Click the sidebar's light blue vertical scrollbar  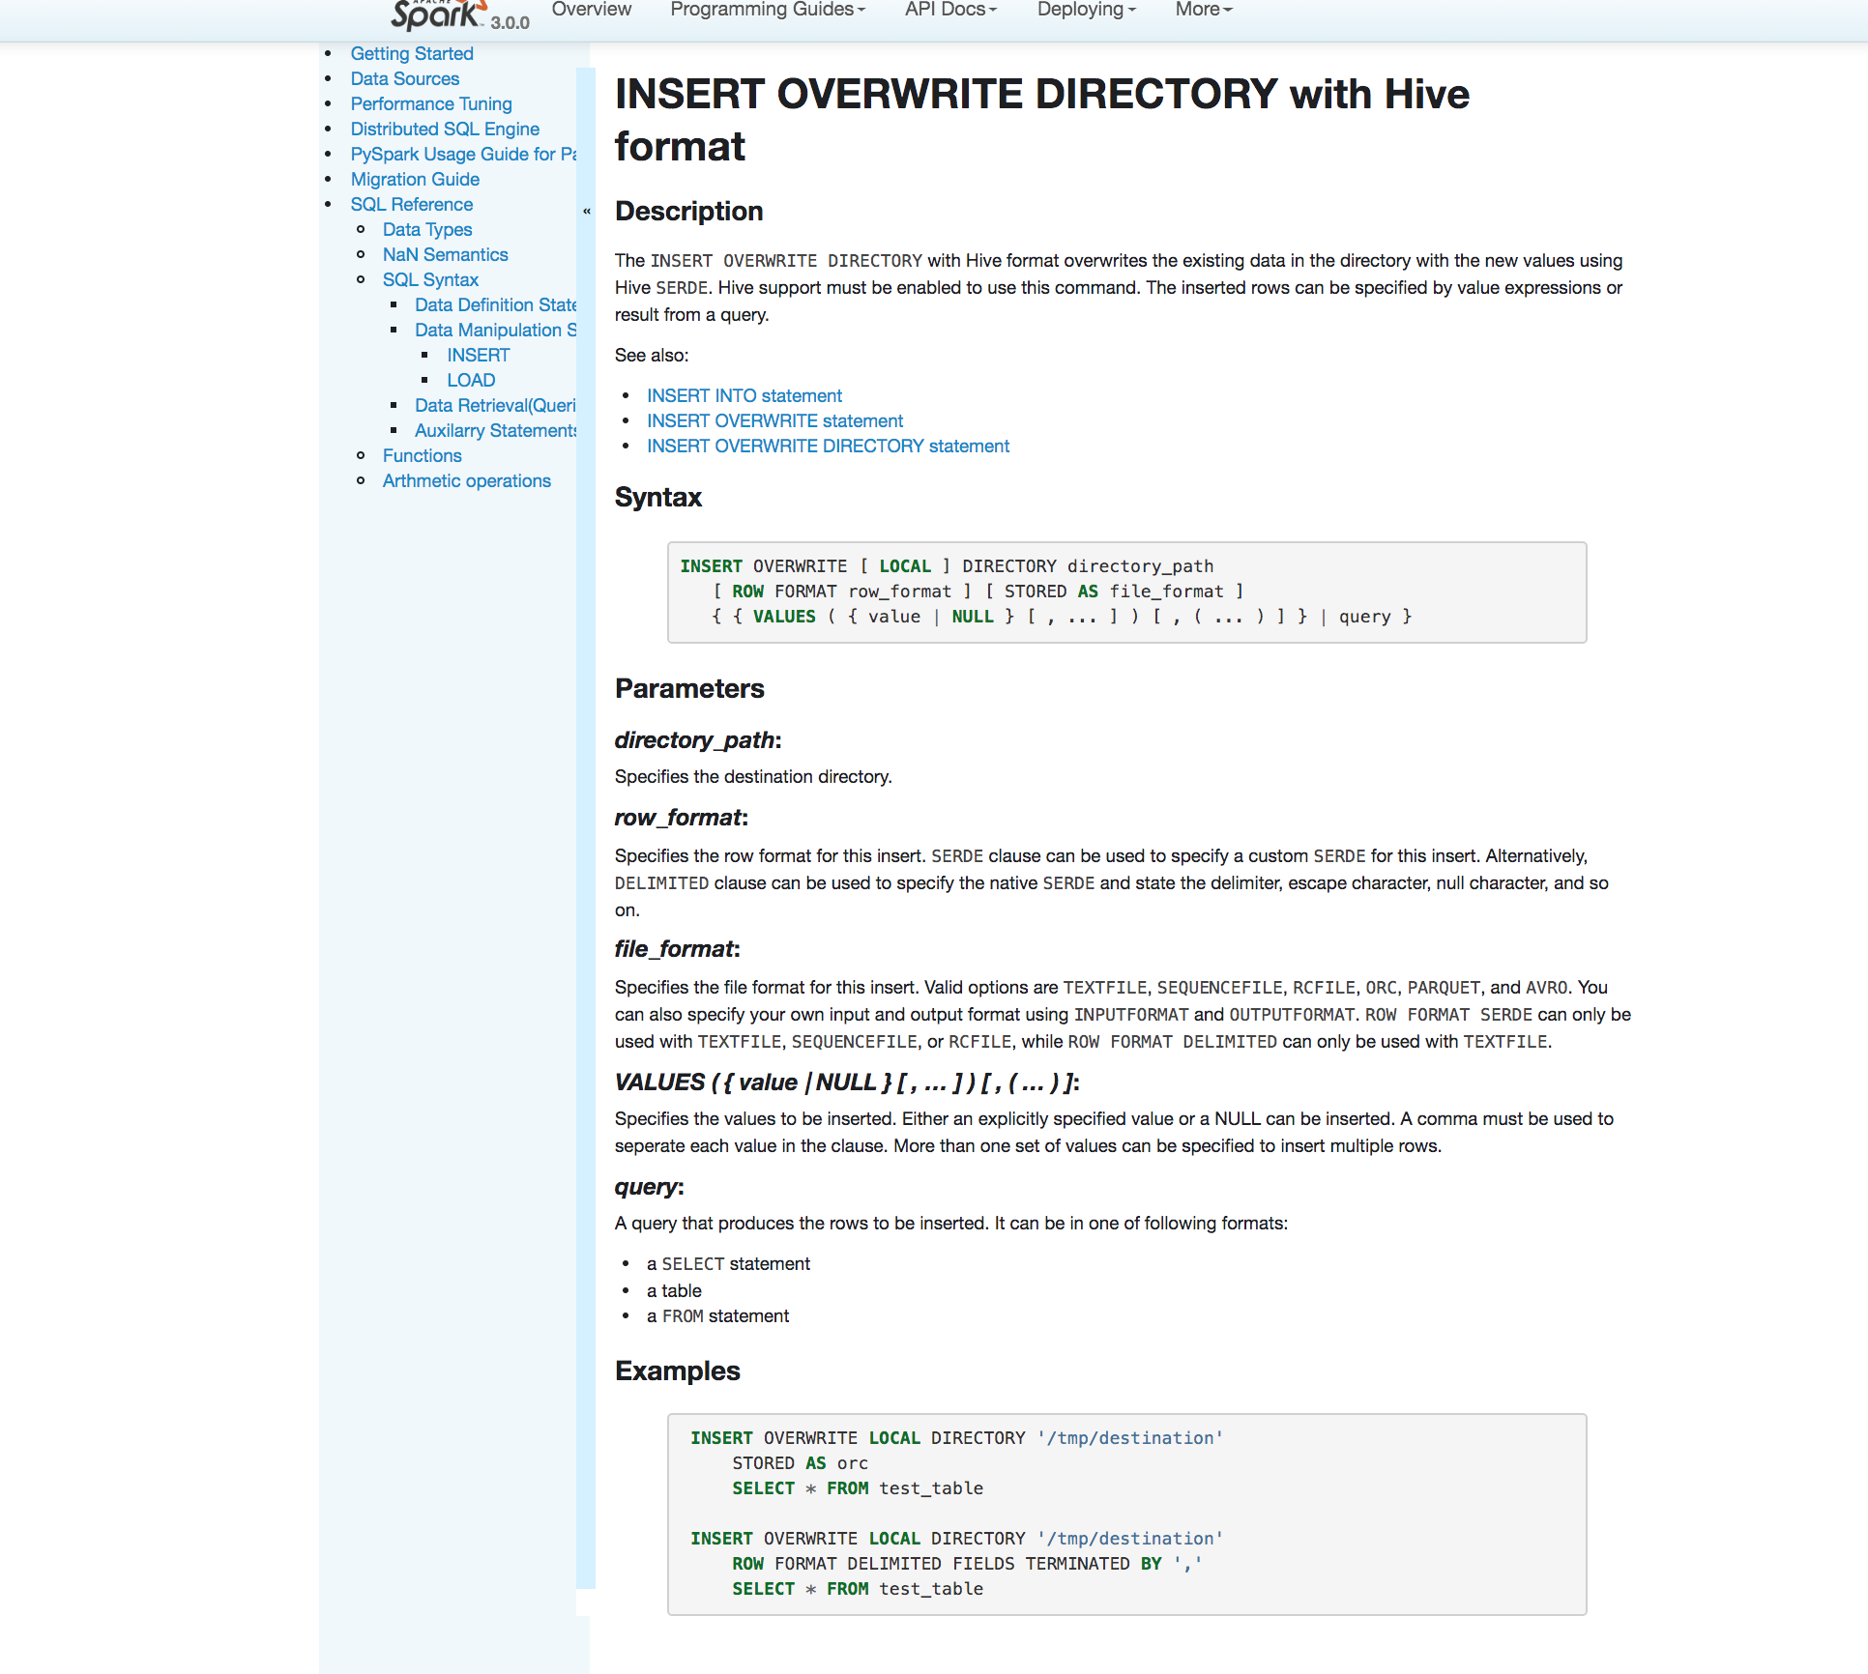[x=585, y=870]
